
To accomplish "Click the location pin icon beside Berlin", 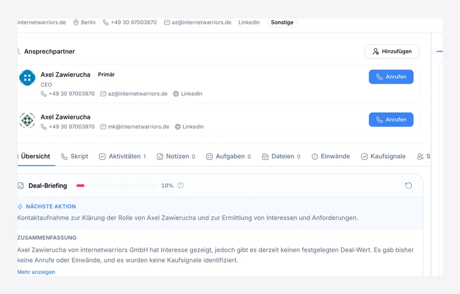I will [x=76, y=23].
